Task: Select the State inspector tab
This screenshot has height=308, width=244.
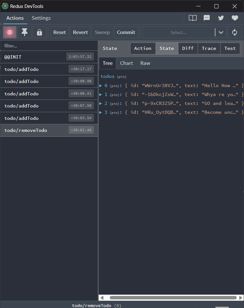Action: tap(167, 48)
